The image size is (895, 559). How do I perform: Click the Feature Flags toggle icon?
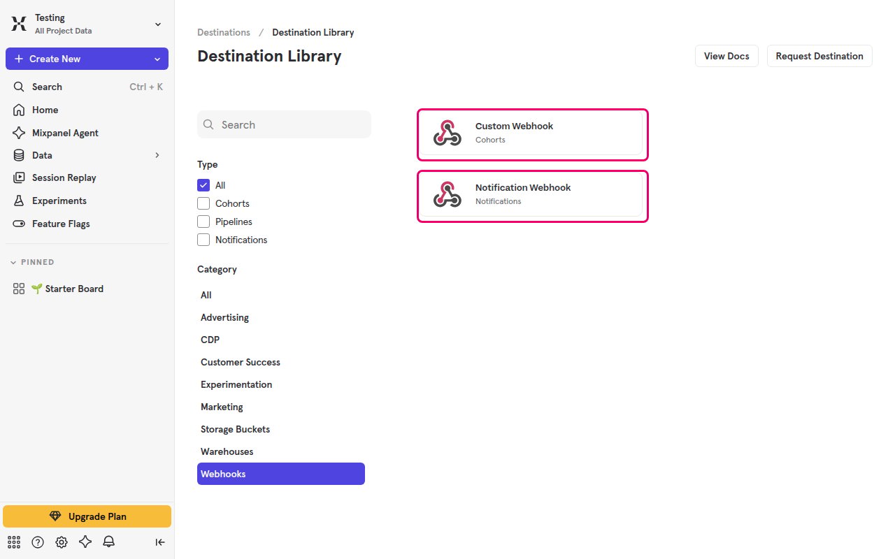pyautogui.click(x=19, y=224)
